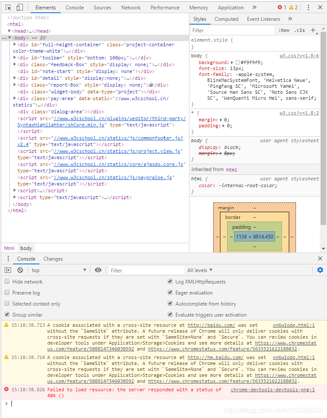
Task: Uncheck Evaluate triggers user activation
Action: pos(170,314)
